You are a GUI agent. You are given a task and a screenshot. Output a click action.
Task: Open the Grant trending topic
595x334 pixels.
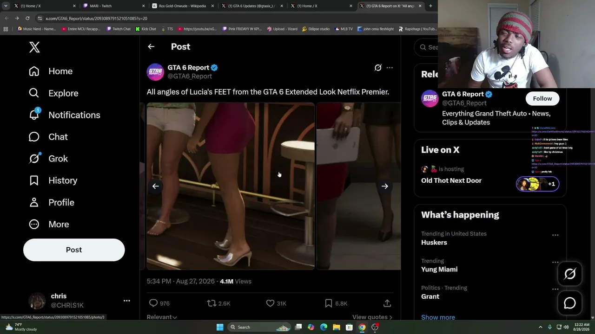(430, 296)
